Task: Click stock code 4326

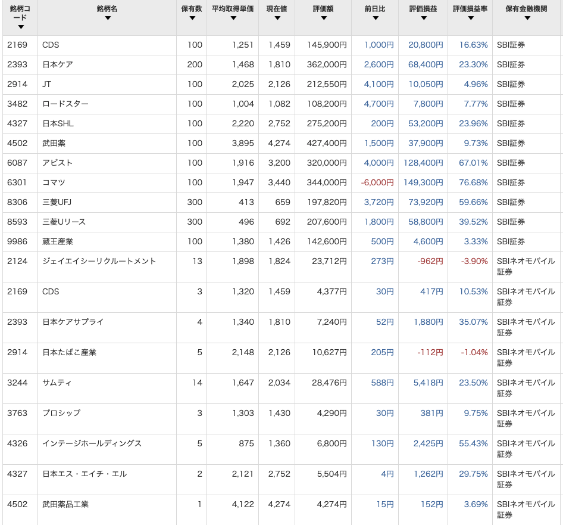Action: click(x=17, y=443)
